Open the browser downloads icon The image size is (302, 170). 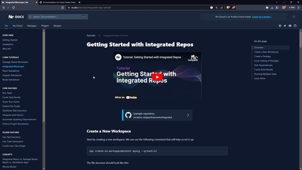click(x=272, y=8)
